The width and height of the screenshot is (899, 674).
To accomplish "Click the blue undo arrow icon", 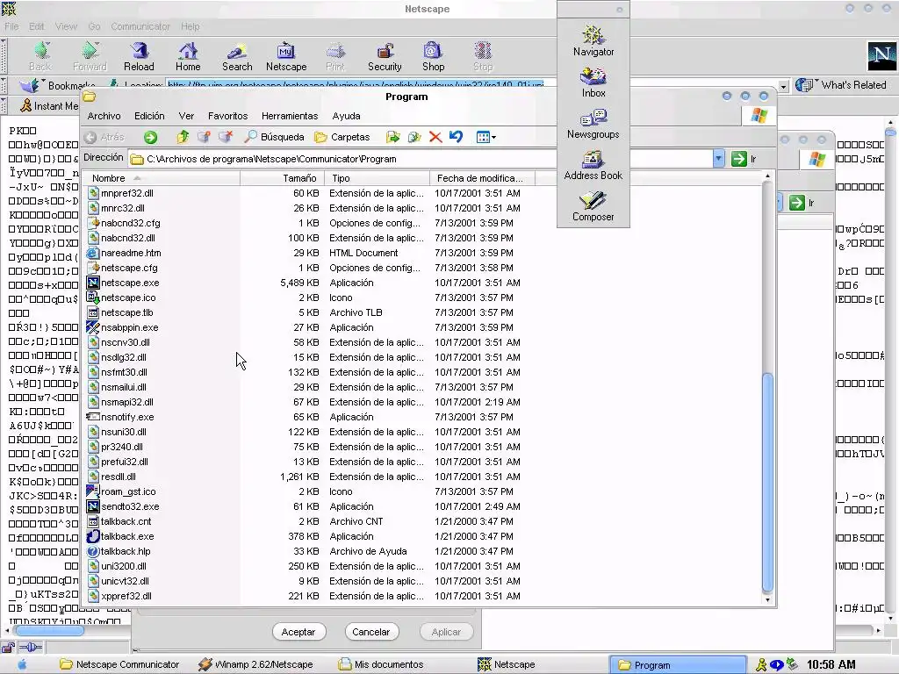I will click(456, 137).
